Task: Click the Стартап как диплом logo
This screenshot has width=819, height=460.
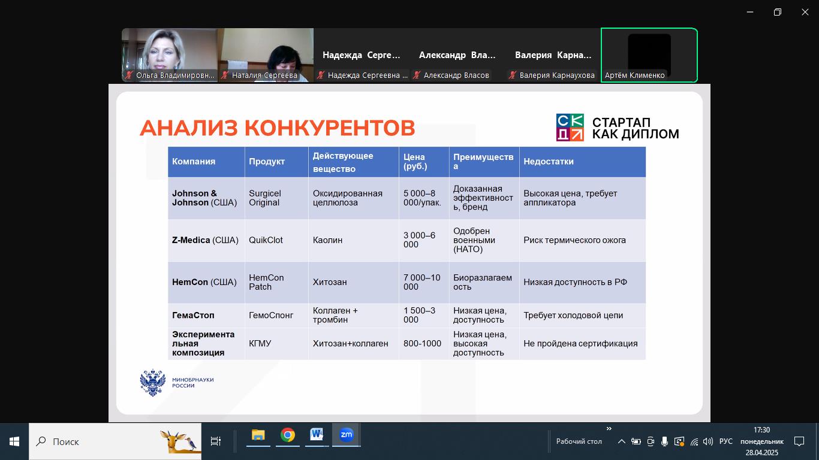Action: pyautogui.click(x=618, y=128)
